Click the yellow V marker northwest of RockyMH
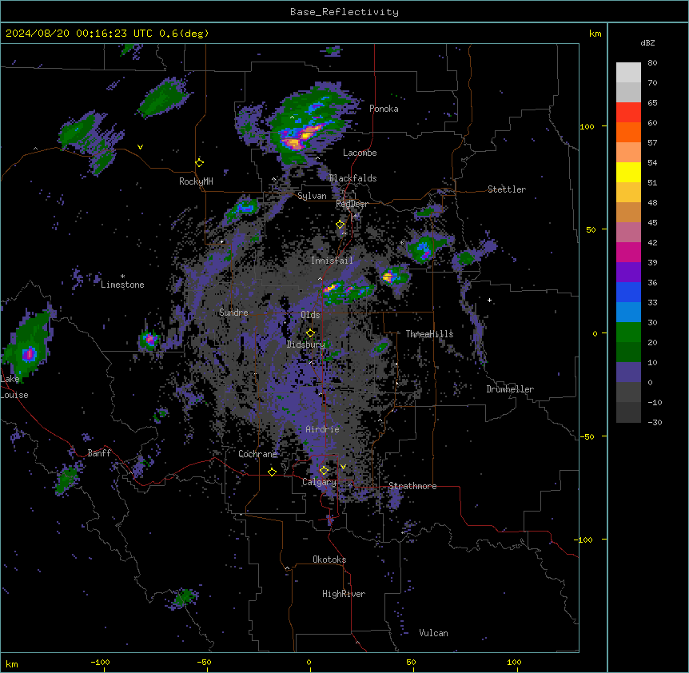This screenshot has width=689, height=673. (140, 147)
